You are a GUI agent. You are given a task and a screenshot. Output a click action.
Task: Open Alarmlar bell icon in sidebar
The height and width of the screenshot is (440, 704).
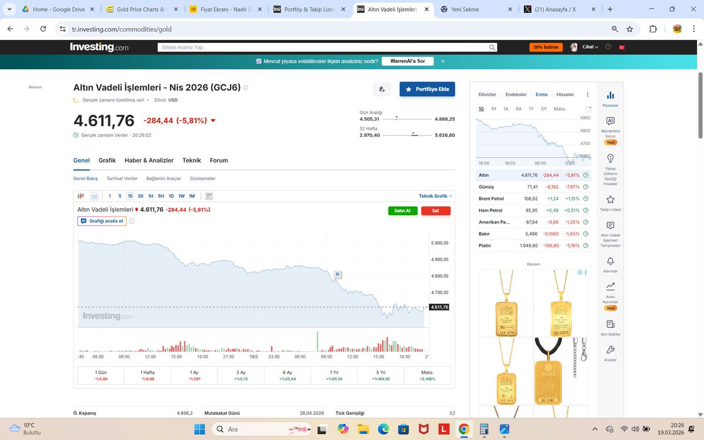pyautogui.click(x=610, y=261)
